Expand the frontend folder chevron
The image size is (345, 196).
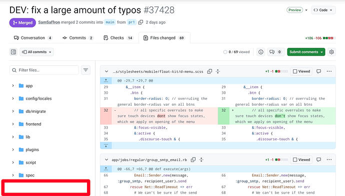pyautogui.click(x=13, y=124)
